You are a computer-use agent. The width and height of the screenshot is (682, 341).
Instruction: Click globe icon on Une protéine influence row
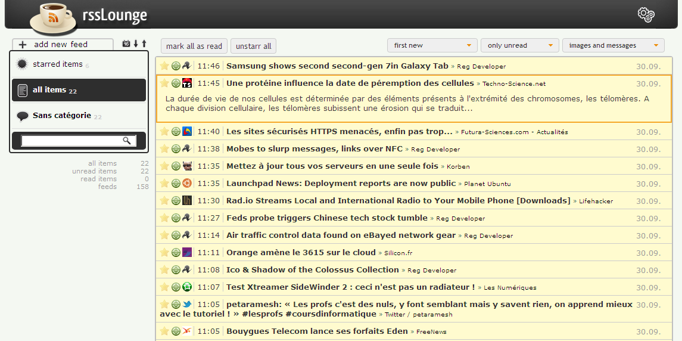click(176, 83)
